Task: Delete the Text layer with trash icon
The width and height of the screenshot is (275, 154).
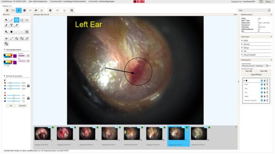Action: pyautogui.click(x=264, y=92)
